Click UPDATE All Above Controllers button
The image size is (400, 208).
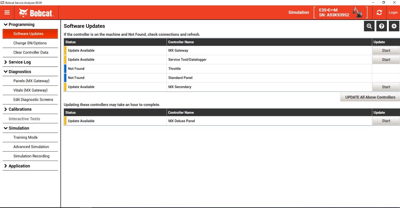(x=370, y=97)
